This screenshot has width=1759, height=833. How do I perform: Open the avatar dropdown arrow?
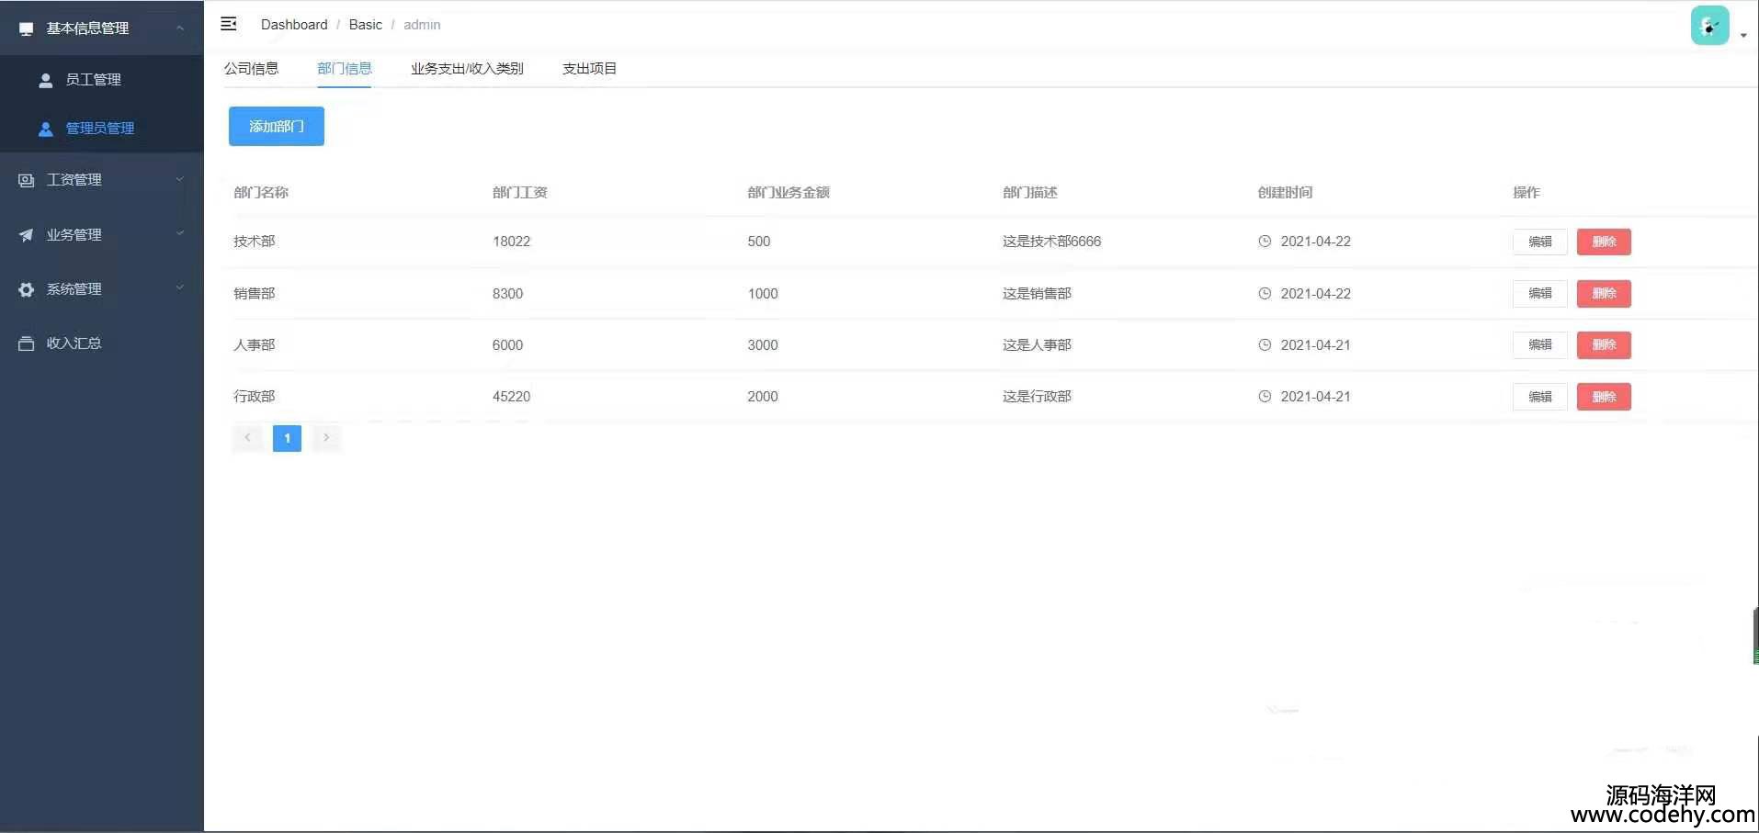click(x=1743, y=36)
